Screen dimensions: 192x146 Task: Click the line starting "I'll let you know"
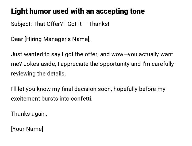[x=88, y=89]
